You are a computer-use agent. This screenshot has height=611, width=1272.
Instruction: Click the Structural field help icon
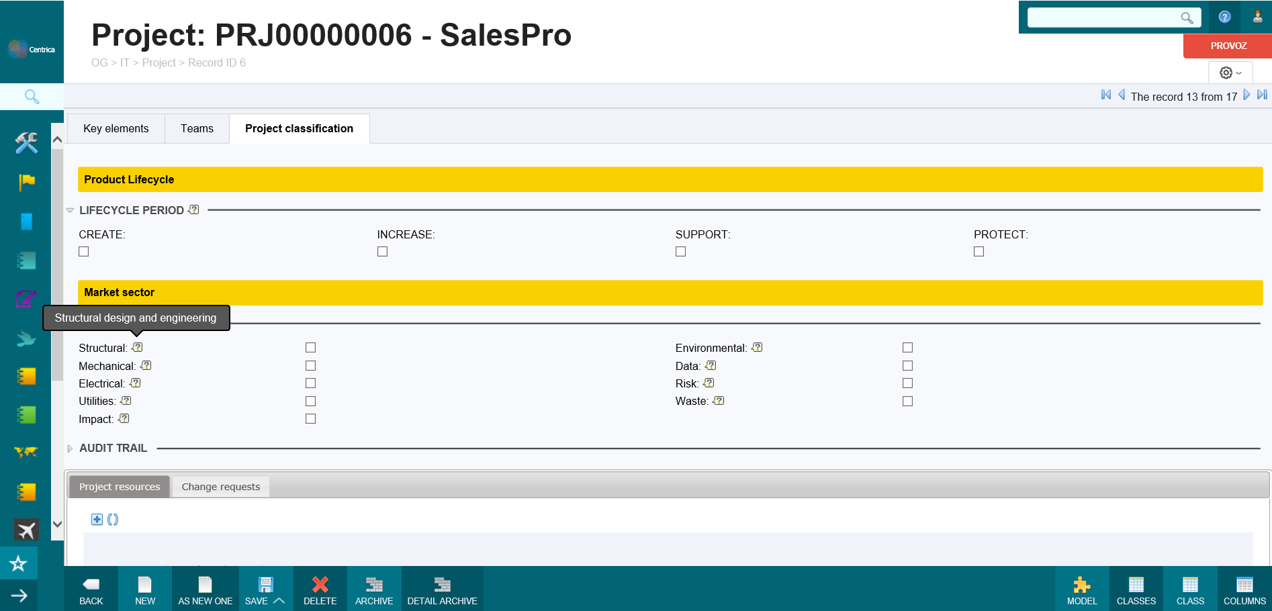click(137, 347)
